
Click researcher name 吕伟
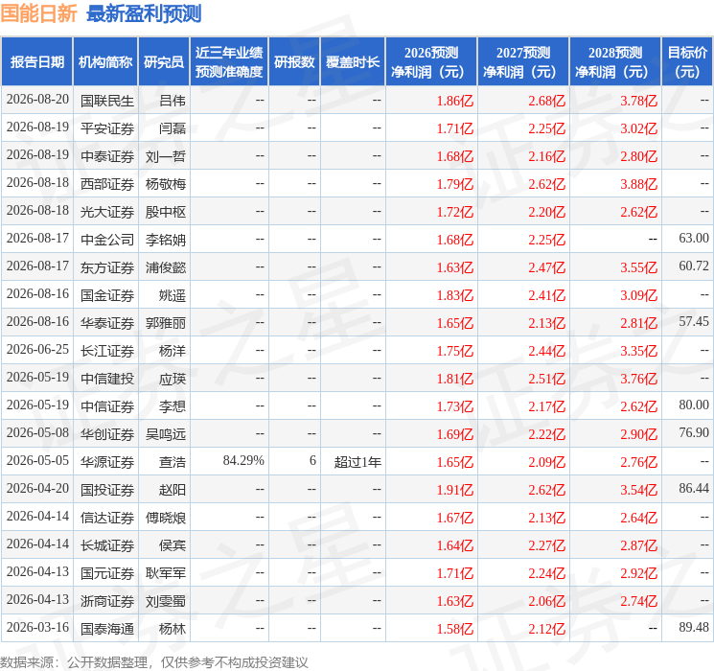click(173, 101)
